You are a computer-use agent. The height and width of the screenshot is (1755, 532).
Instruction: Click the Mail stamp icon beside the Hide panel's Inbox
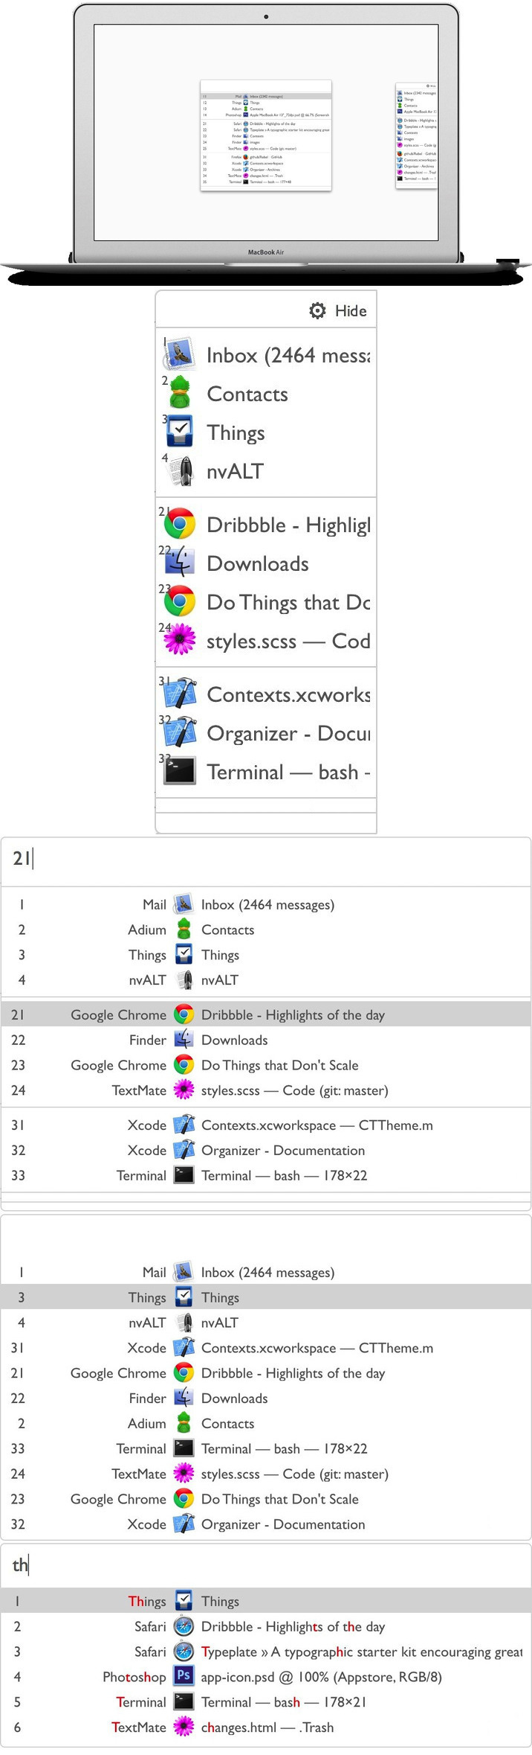(x=179, y=355)
